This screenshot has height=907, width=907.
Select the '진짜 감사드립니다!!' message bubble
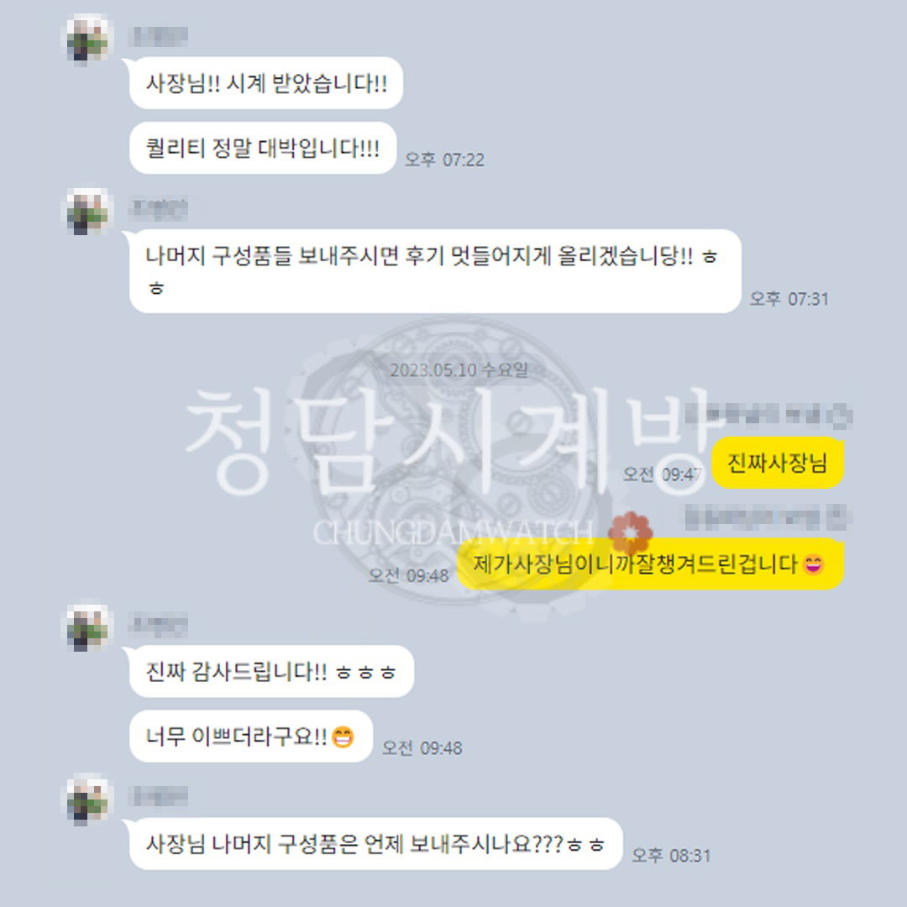click(x=272, y=672)
